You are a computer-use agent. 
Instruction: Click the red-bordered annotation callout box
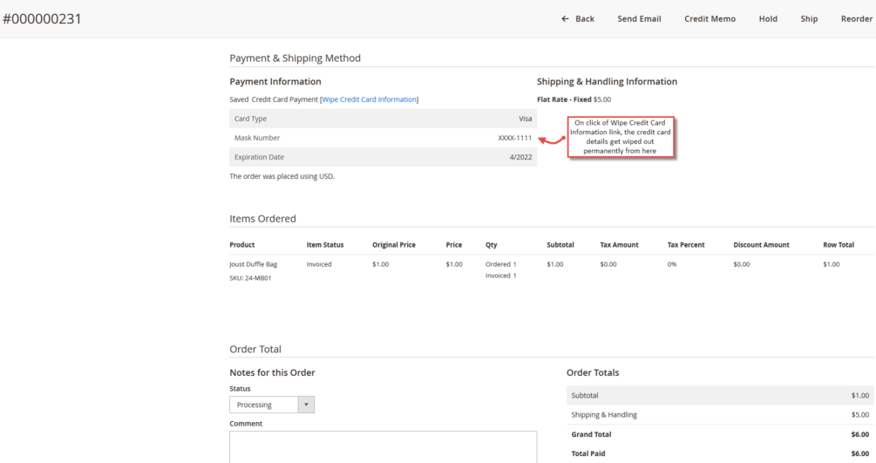tap(621, 137)
